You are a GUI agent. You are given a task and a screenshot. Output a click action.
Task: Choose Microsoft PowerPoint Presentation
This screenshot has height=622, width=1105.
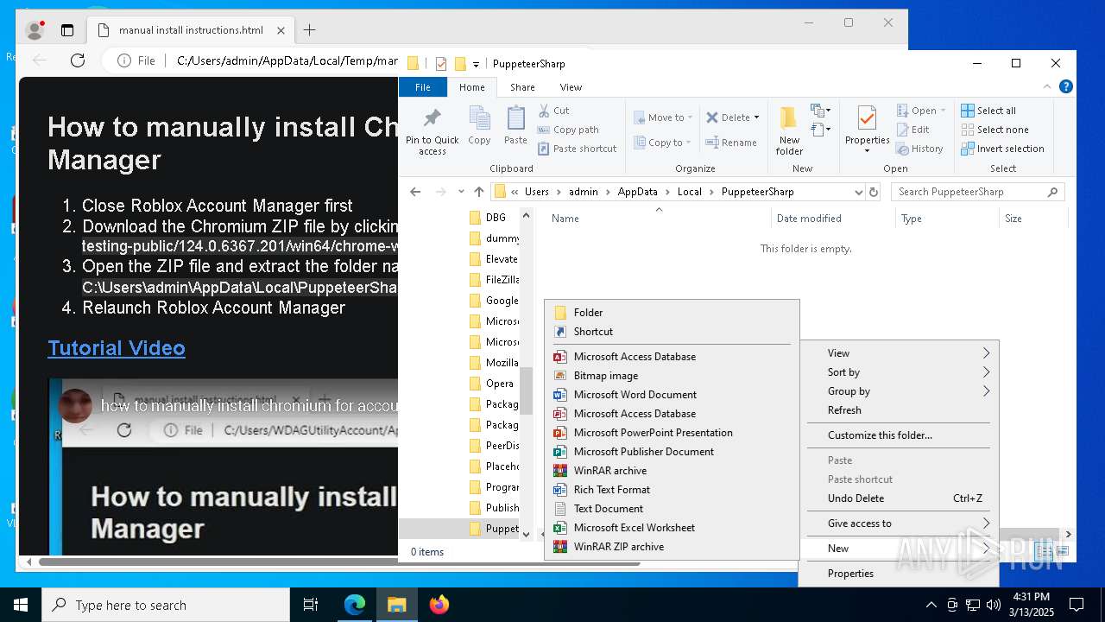[x=672, y=433]
